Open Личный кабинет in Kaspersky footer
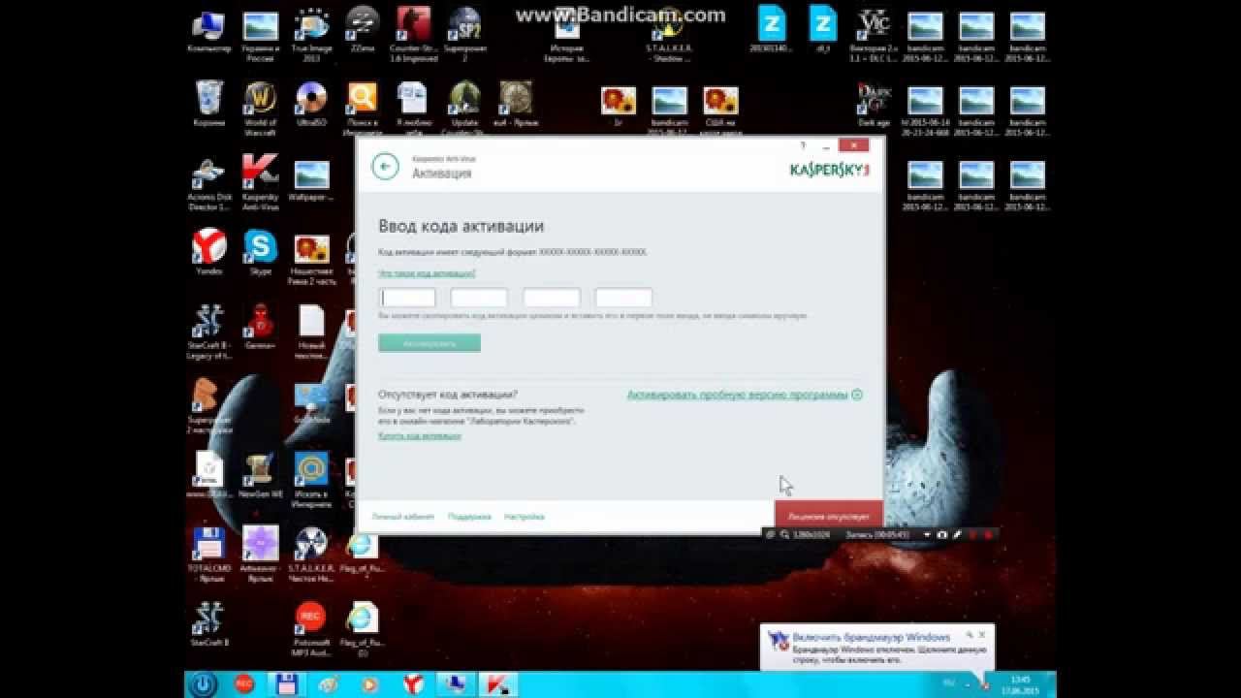Viewport: 1241px width, 698px height. tap(402, 517)
